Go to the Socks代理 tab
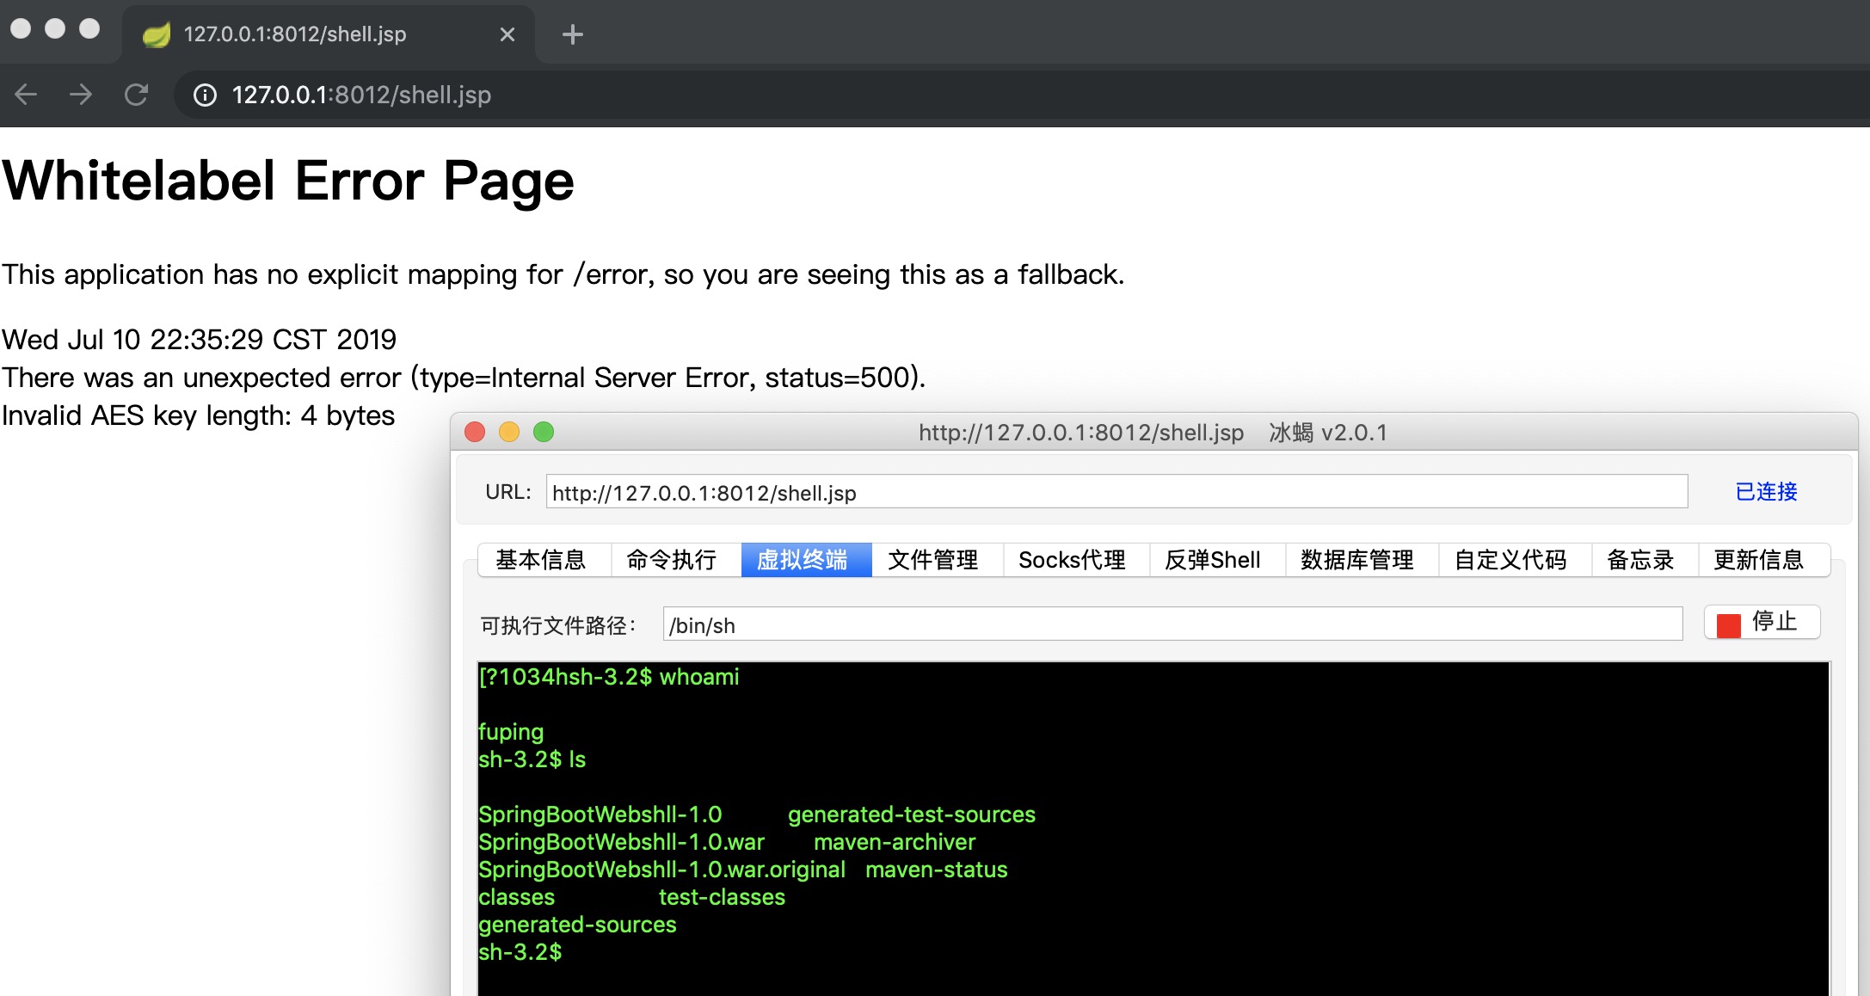 pos(1072,560)
